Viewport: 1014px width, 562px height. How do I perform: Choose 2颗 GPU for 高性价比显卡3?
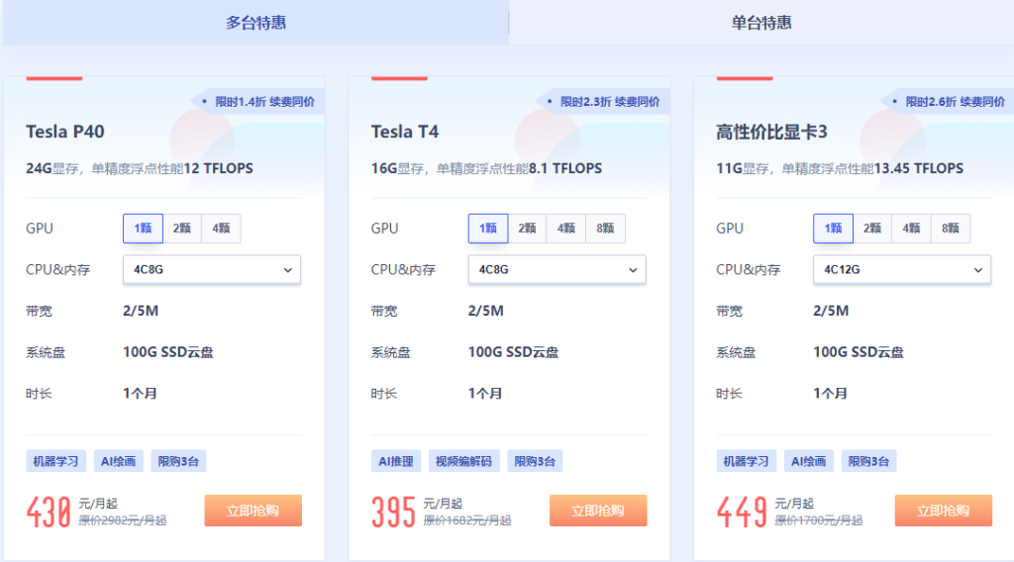click(871, 229)
